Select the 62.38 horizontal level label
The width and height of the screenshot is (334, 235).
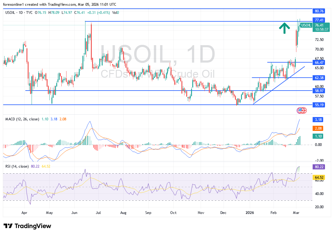pyautogui.click(x=319, y=78)
